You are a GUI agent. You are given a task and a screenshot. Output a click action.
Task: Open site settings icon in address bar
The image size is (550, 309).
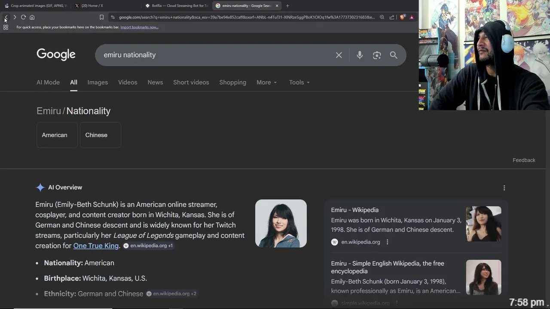(x=113, y=17)
